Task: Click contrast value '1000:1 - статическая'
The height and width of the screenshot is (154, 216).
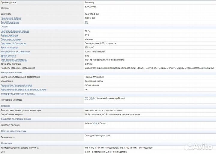Action: (x=95, y=52)
